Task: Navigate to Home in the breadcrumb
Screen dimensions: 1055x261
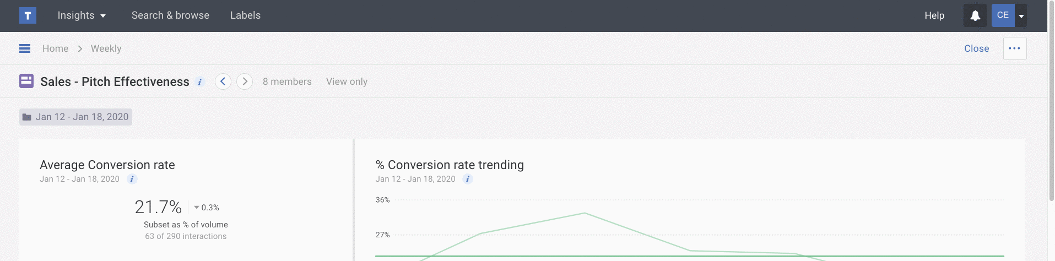Action: point(55,48)
